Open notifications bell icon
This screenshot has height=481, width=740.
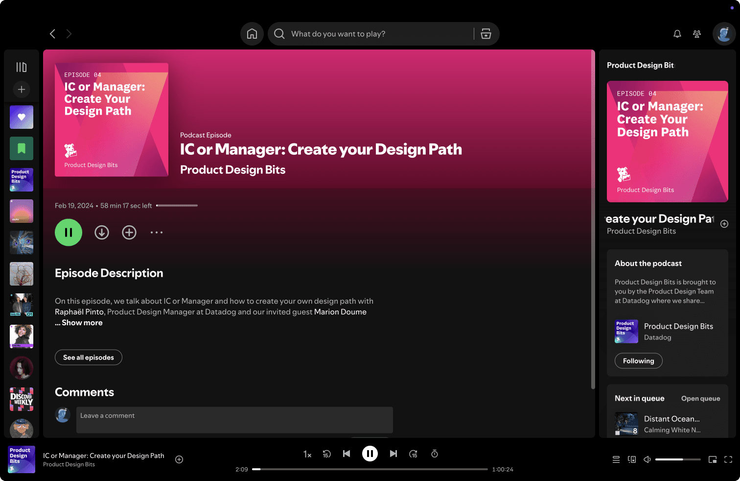677,34
